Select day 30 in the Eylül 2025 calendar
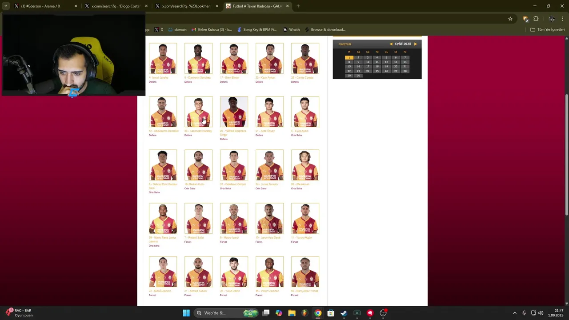The width and height of the screenshot is (569, 320). pyautogui.click(x=358, y=76)
